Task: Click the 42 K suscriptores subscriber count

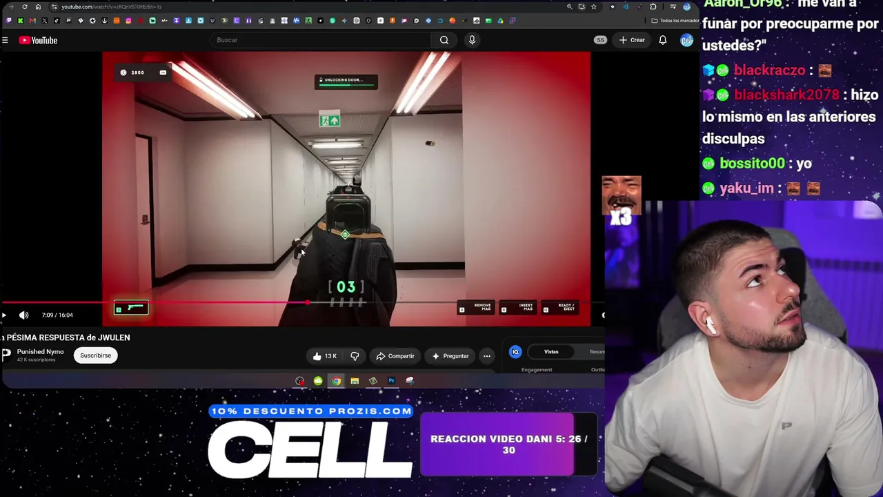Action: [x=36, y=360]
